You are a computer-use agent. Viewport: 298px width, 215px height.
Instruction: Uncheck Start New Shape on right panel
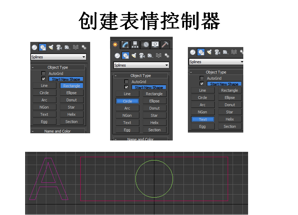pos(201,83)
